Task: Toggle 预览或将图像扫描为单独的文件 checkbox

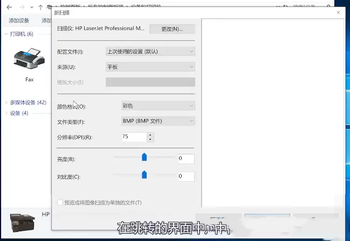Action: 60,203
